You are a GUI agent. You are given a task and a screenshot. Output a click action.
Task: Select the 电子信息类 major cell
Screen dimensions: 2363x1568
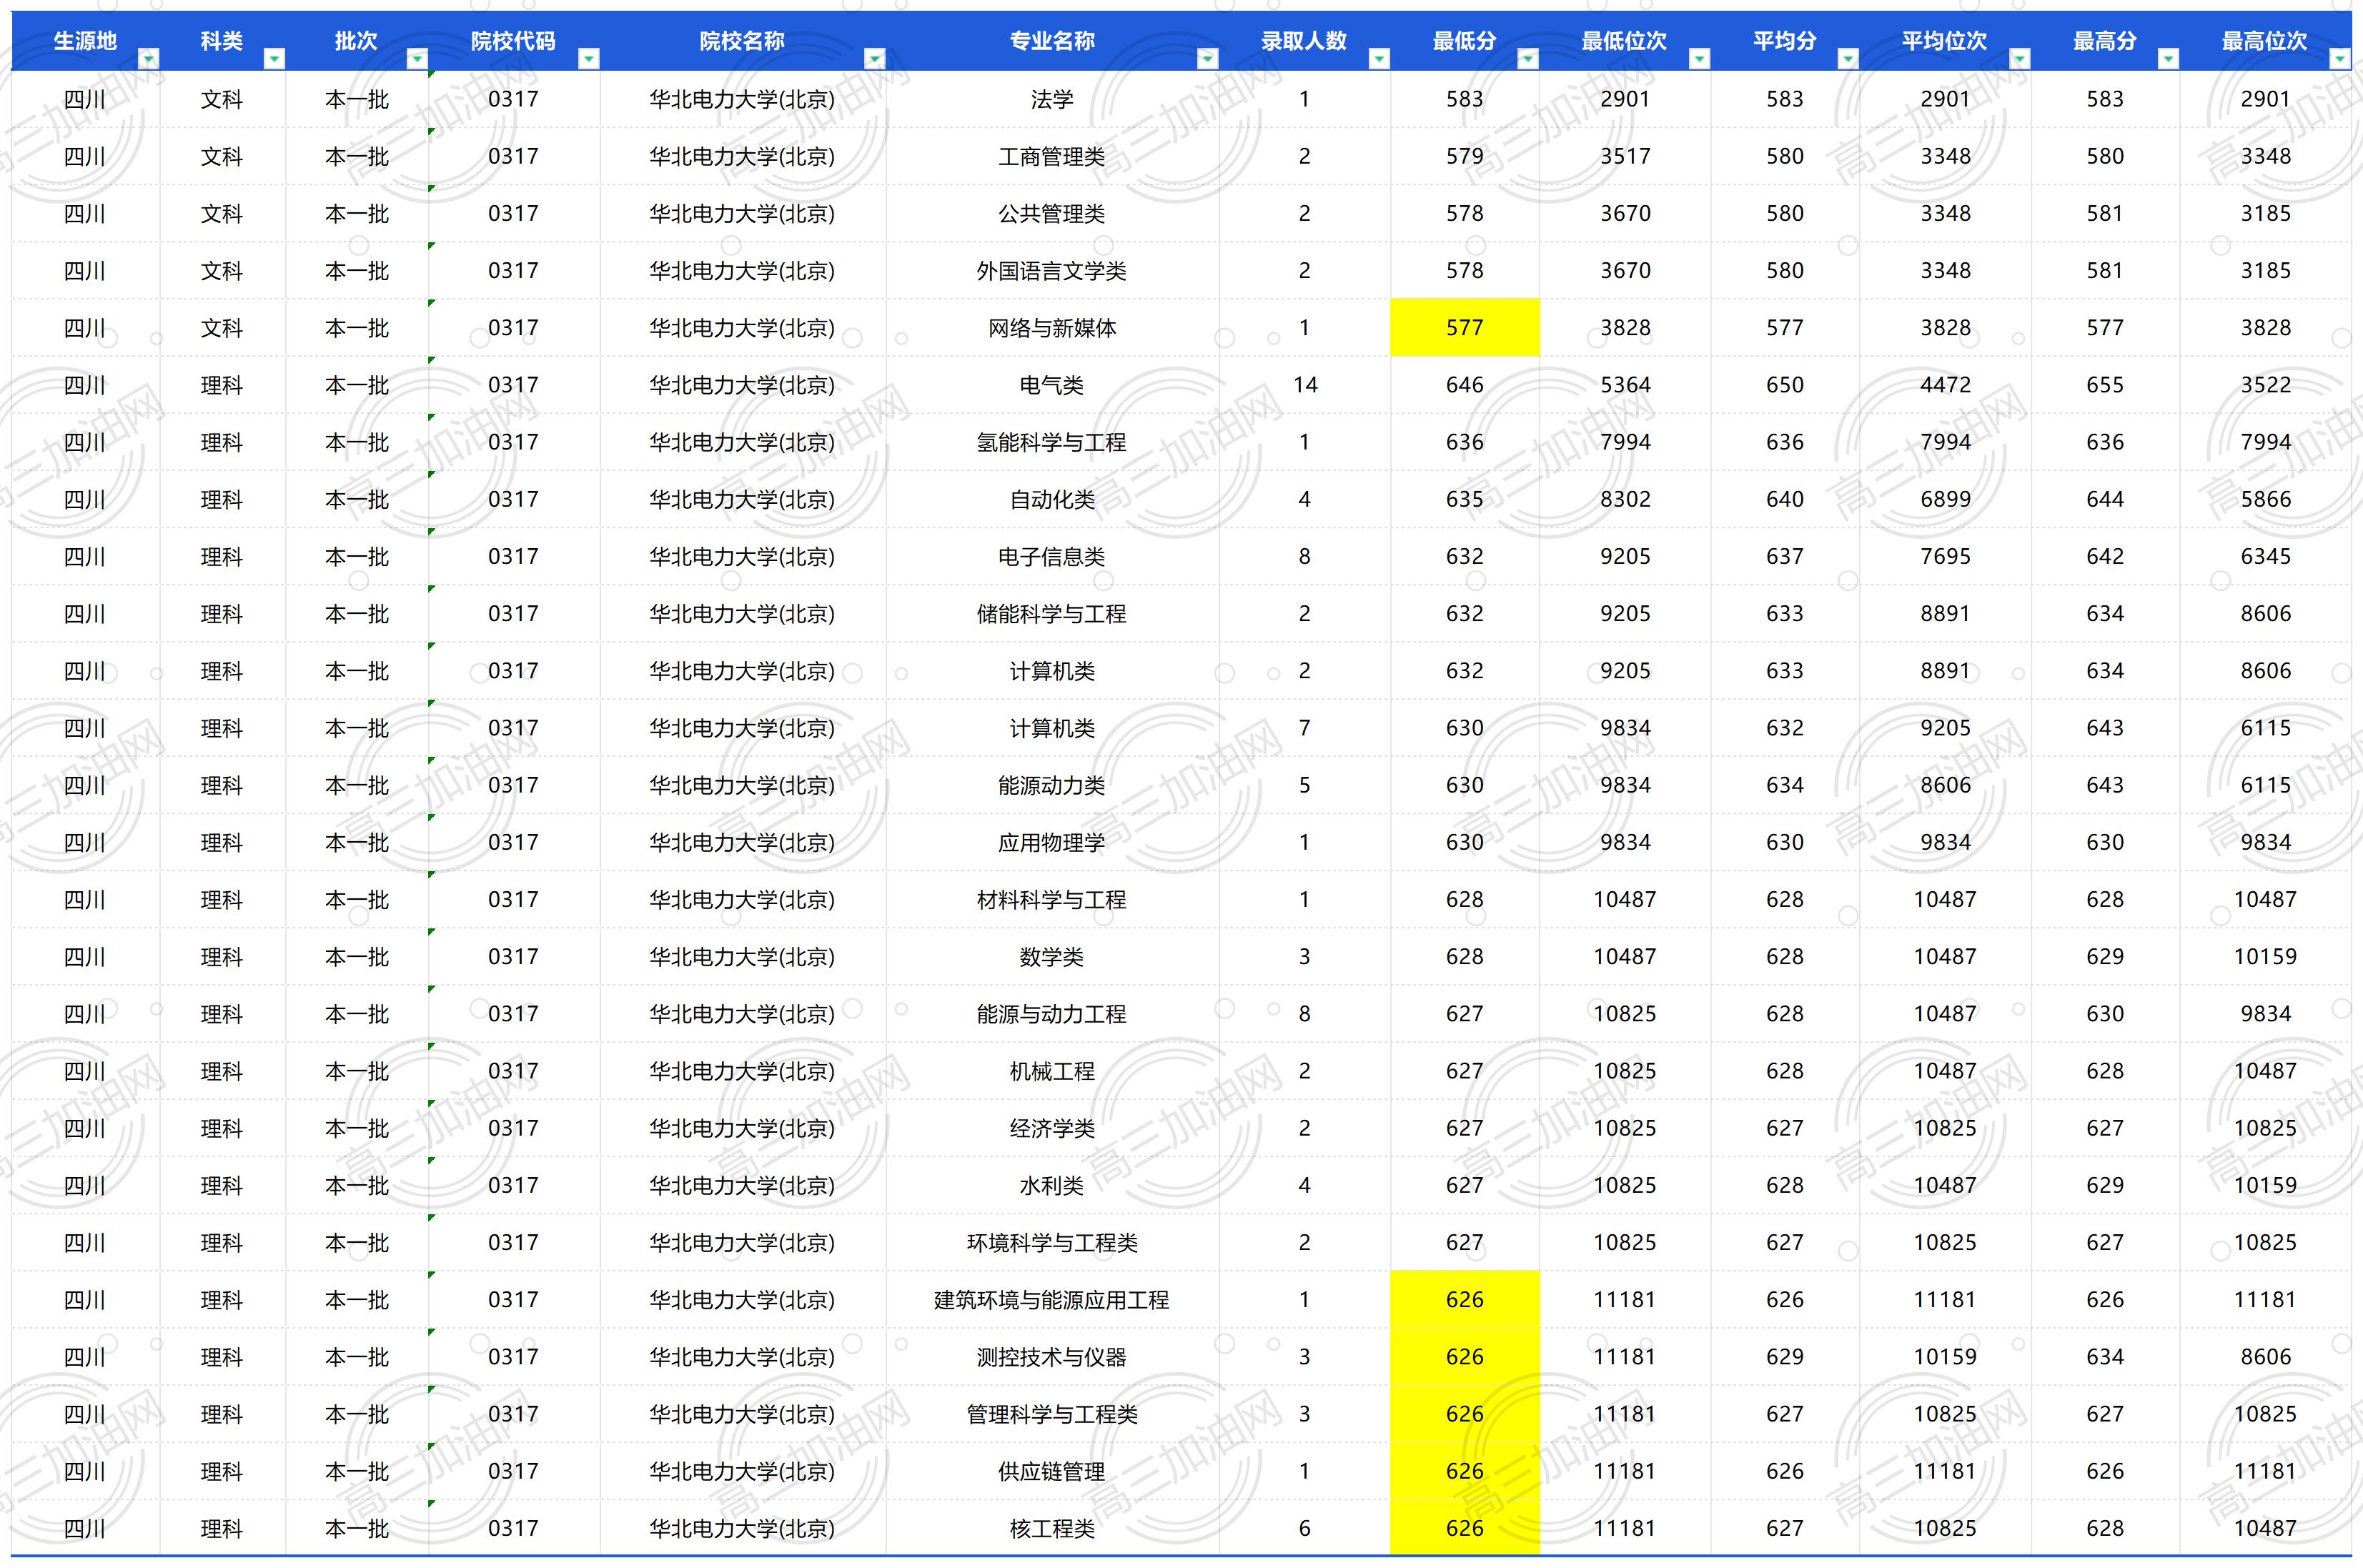click(x=1053, y=556)
